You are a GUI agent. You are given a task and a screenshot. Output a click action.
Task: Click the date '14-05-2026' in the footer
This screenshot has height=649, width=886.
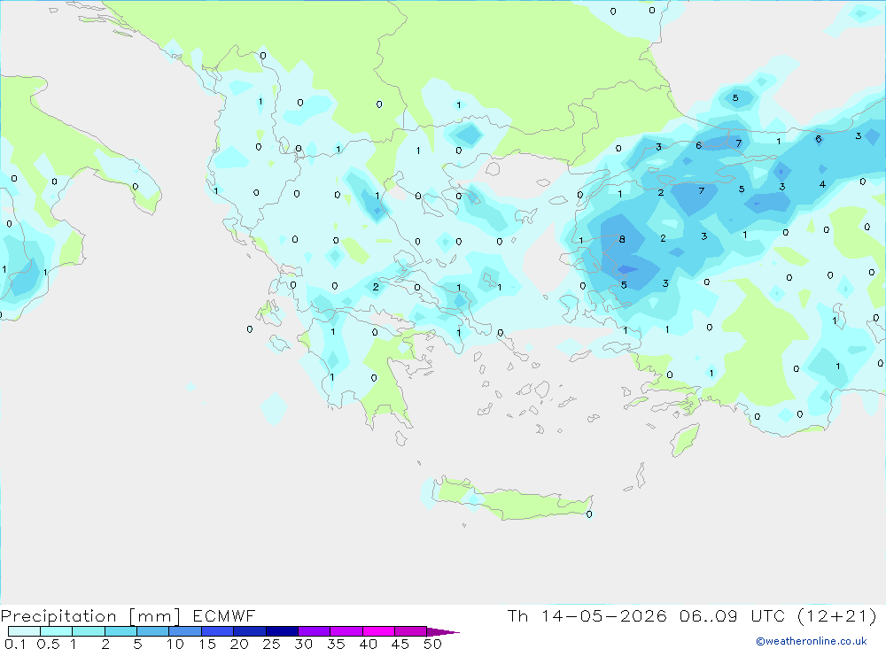[603, 616]
